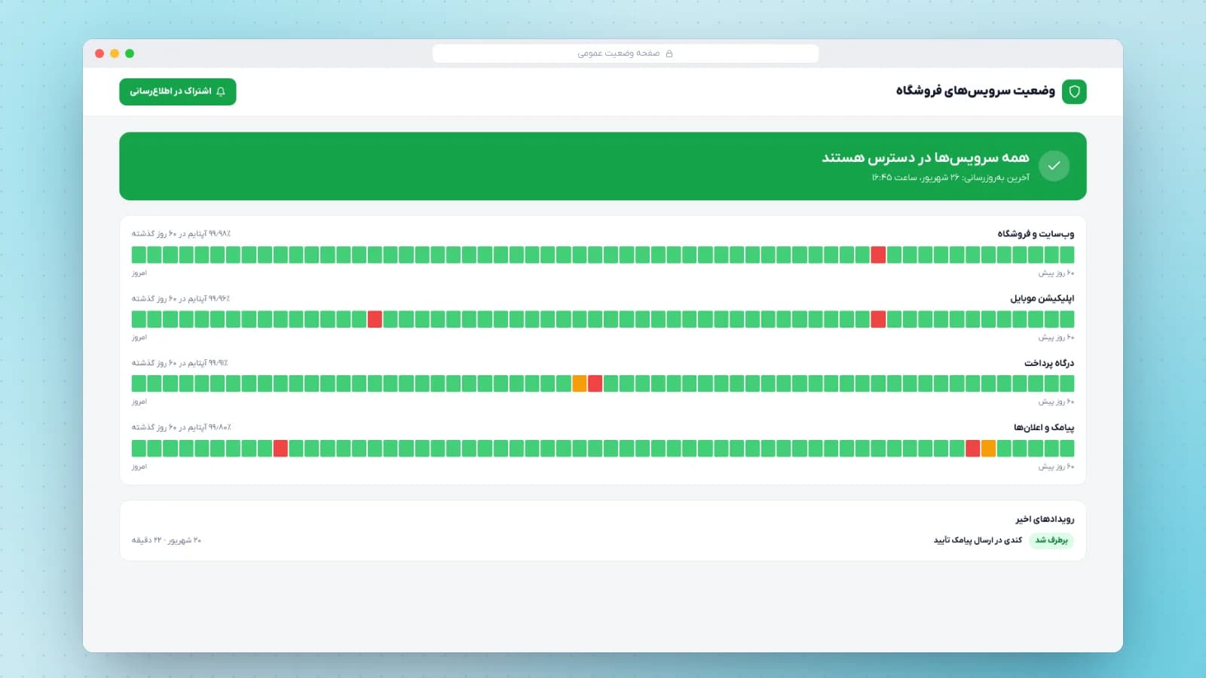The image size is (1206, 678).
Task: Click the orange degraded day in "پیامک و اعلان‌ها" bar
Action: tap(988, 448)
